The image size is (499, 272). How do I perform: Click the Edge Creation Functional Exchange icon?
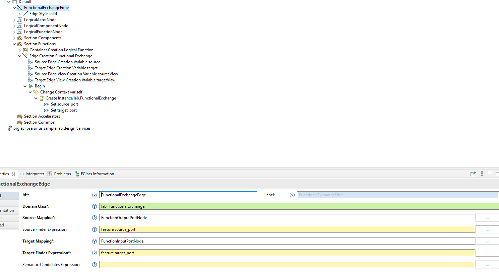pos(25,56)
